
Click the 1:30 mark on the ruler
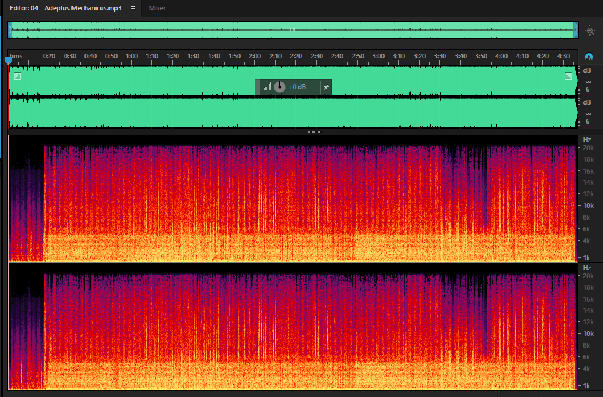pos(193,56)
